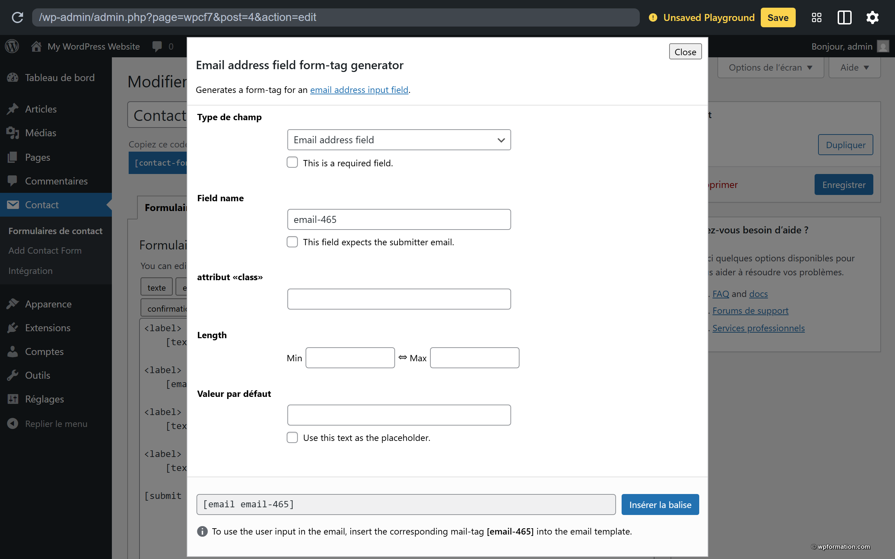The image size is (895, 559).
Task: Click the Outils wrench icon
Action: pos(13,375)
